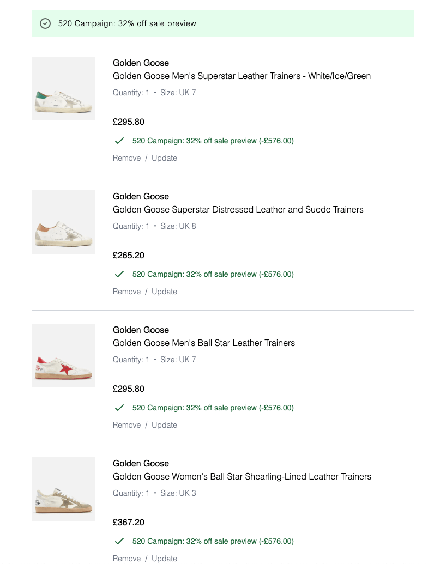Click green checkmark under Shearling-Lined trainers
Screen dimensions: 428x564
coord(119,541)
